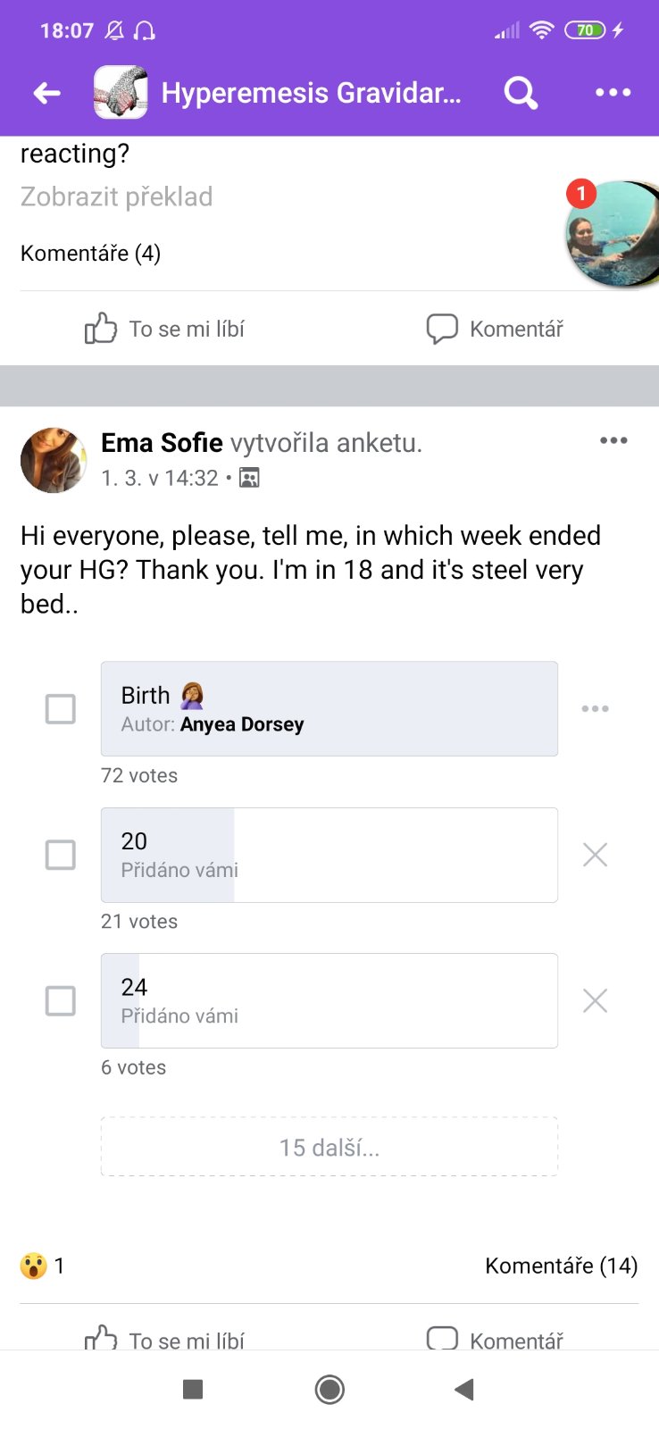Tap the floating chat head bubble
Viewport: 659px width, 1429px height.
point(613,234)
